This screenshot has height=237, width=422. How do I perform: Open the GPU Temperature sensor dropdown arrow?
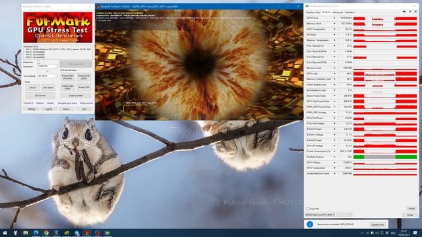click(x=334, y=29)
